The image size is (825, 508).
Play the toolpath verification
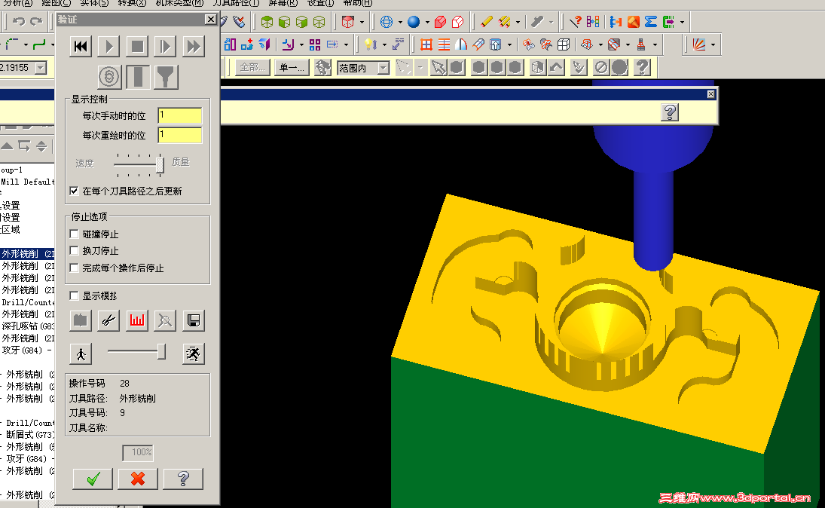coord(109,46)
